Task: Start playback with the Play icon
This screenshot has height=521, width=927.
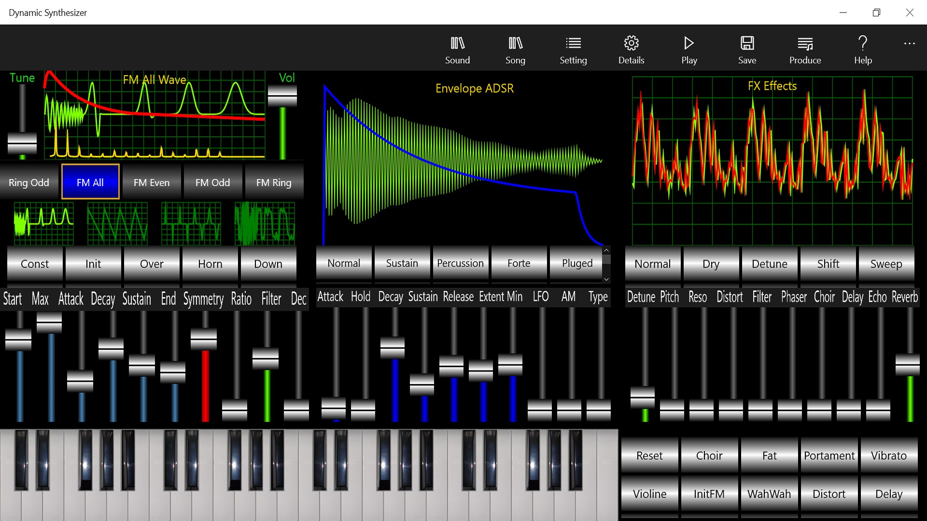Action: coord(689,43)
